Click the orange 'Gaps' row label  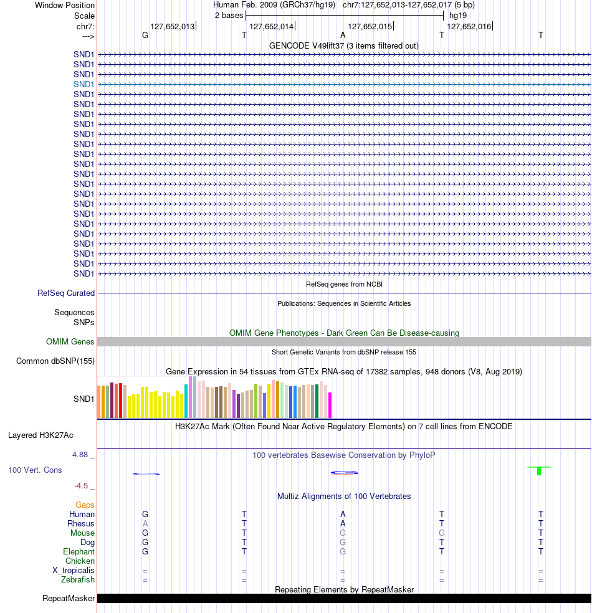(85, 505)
